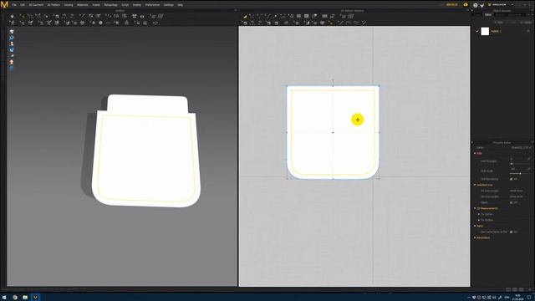Image resolution: width=535 pixels, height=301 pixels.
Task: Adjust the Fold Angle slider
Action: [x=519, y=174]
